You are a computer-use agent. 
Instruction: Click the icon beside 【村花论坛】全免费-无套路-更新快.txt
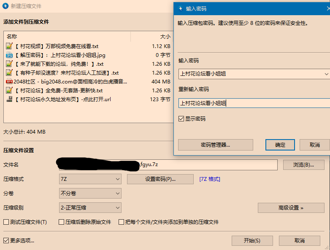pyautogui.click(x=9, y=90)
